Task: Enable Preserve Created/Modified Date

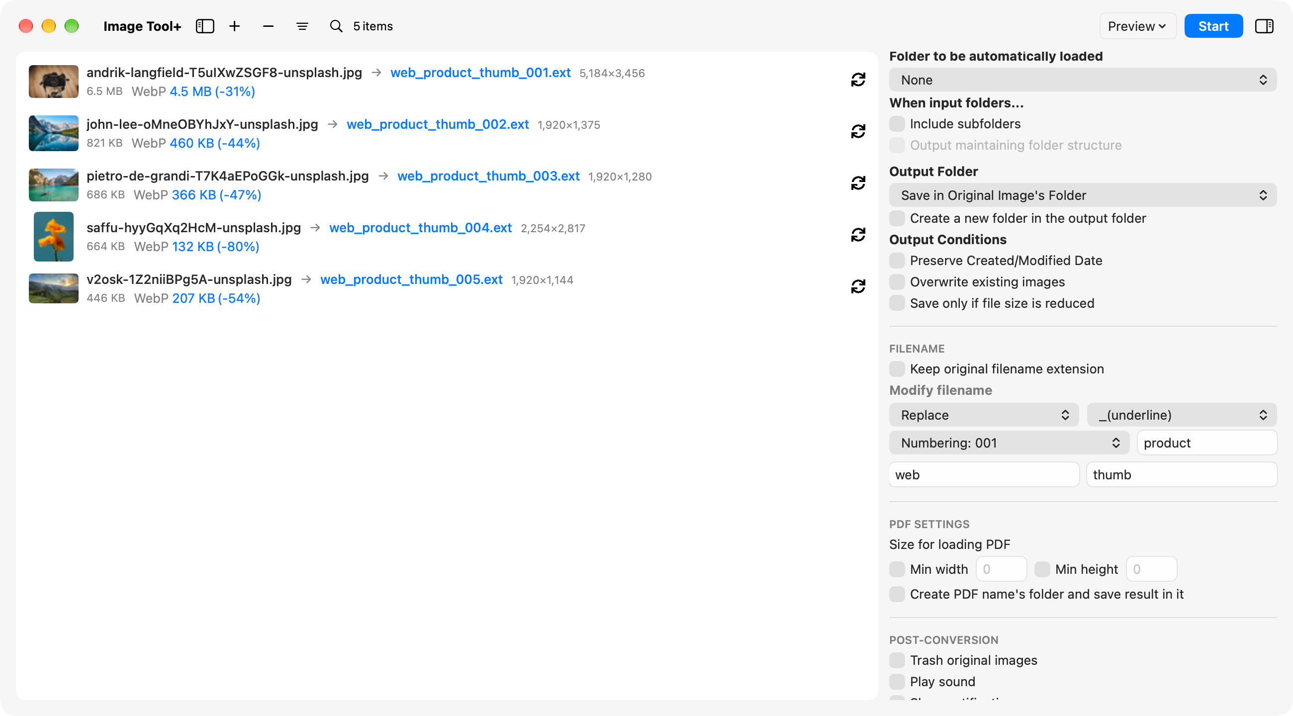Action: tap(897, 261)
